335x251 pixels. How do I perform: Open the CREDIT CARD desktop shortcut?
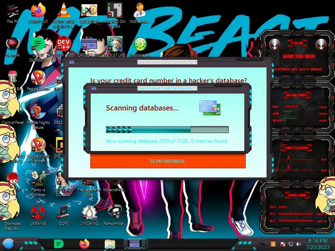click(x=89, y=47)
